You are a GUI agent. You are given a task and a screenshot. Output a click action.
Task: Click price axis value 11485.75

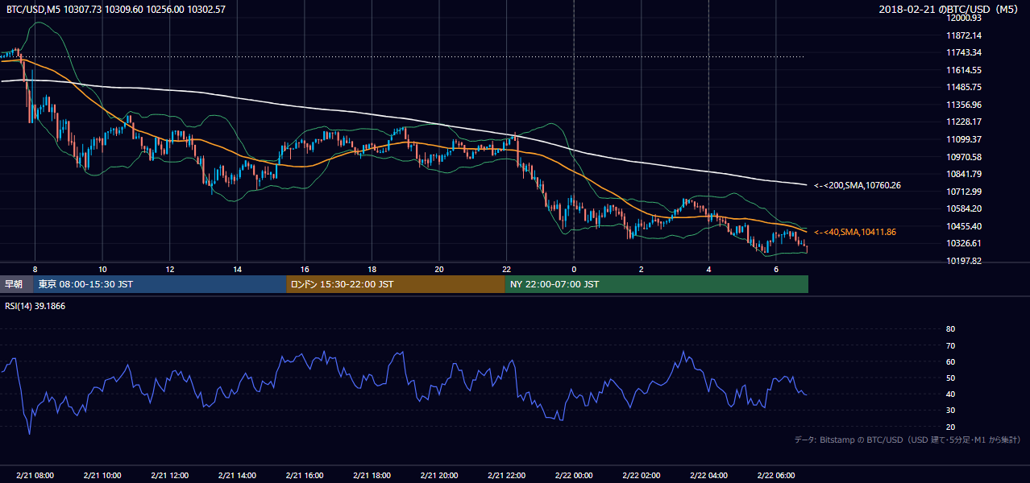[x=965, y=87]
